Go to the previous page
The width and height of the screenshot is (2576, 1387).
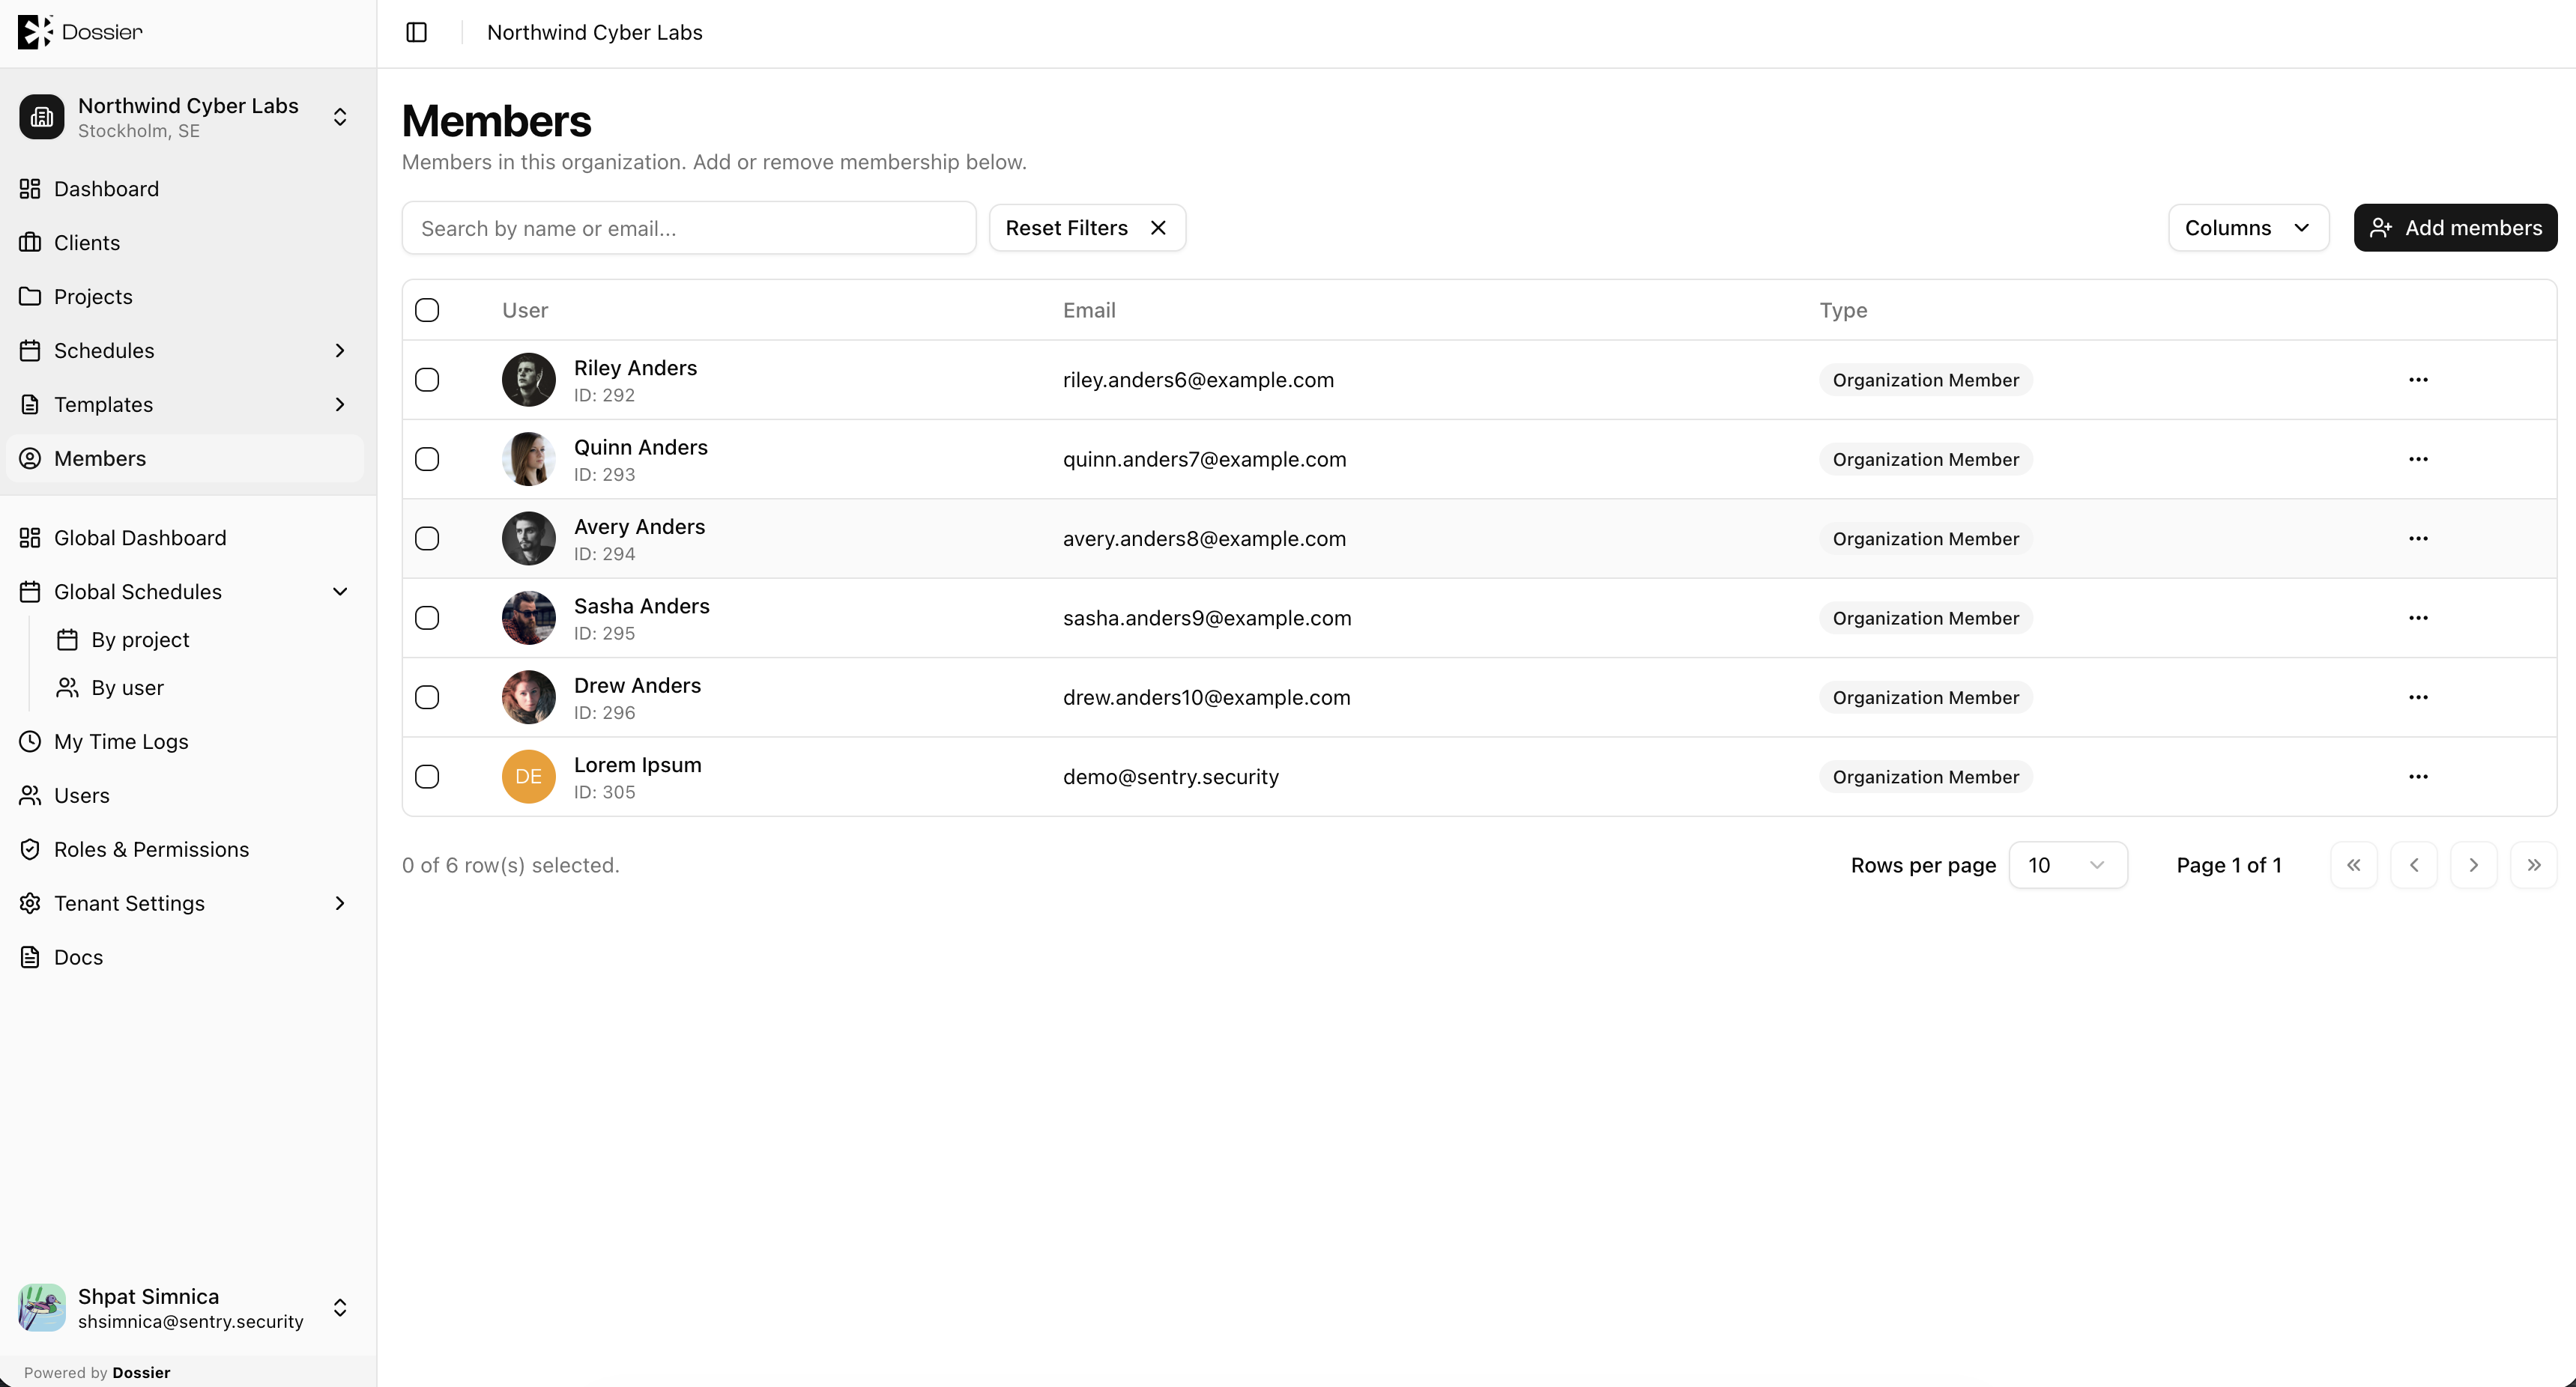coord(2413,865)
